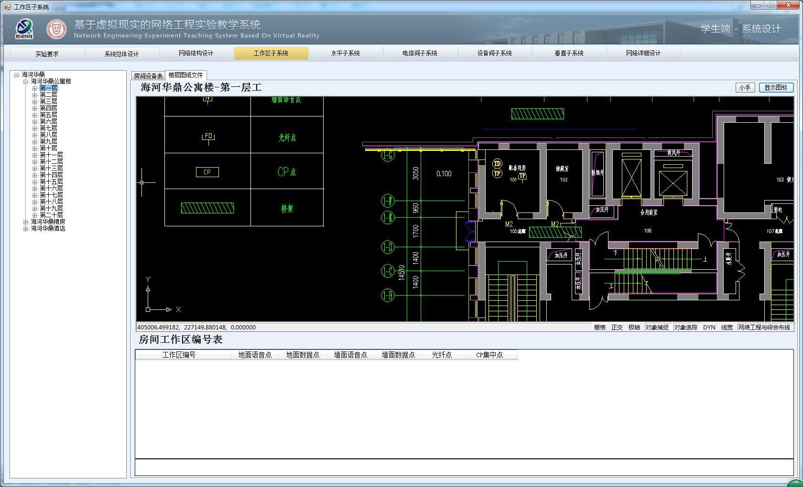This screenshot has width=803, height=487.
Task: Click the 地面数据点 column header
Action: coord(303,355)
